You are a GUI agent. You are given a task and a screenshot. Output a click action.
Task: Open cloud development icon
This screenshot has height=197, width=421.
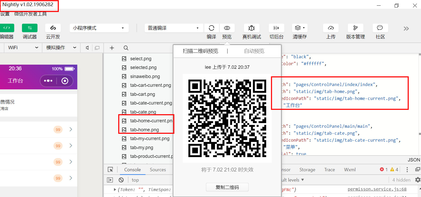point(53,28)
